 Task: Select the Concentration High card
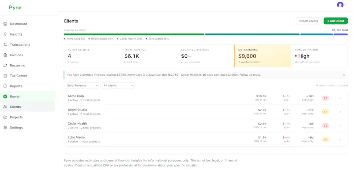pyautogui.click(x=319, y=56)
